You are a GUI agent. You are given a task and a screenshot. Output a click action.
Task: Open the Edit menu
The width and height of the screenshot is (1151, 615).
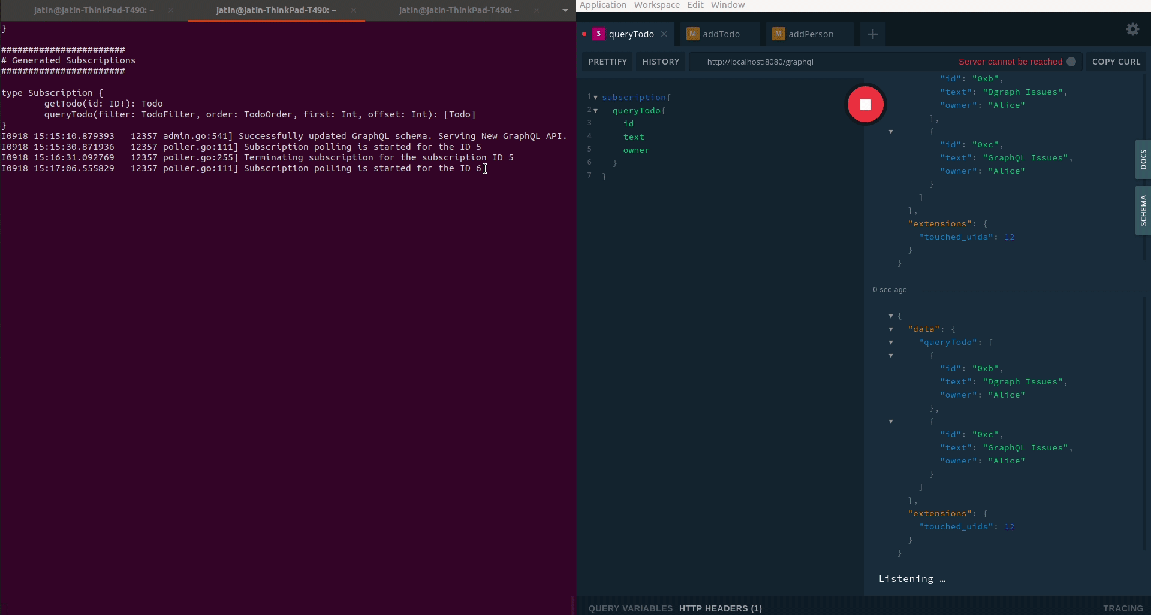(695, 5)
